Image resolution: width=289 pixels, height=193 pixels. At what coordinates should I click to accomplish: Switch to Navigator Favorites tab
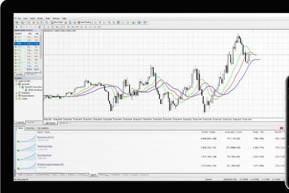(x=31, y=122)
